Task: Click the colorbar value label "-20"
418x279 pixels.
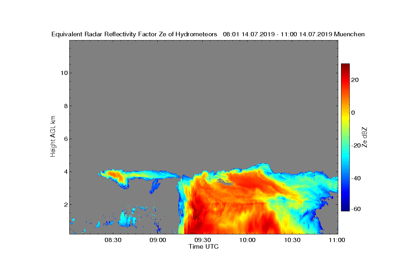Action: coord(356,145)
